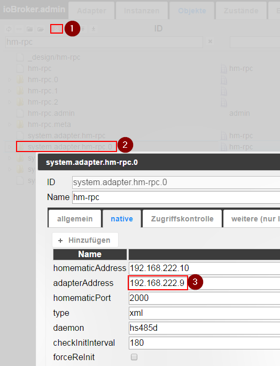Viewport: 280px width, 366px height.
Task: Toggle the forceReInit checkbox
Action: pyautogui.click(x=134, y=357)
